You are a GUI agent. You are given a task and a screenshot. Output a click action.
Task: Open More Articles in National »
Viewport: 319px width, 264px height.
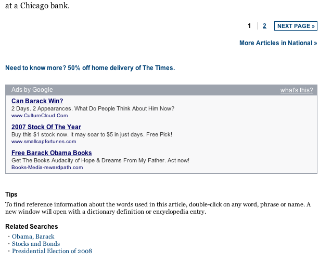(278, 43)
